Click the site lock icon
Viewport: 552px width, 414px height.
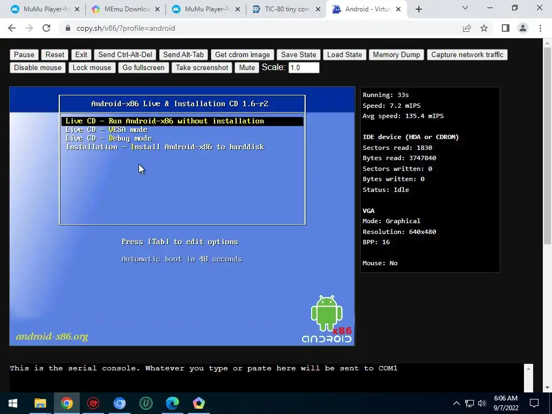[68, 28]
